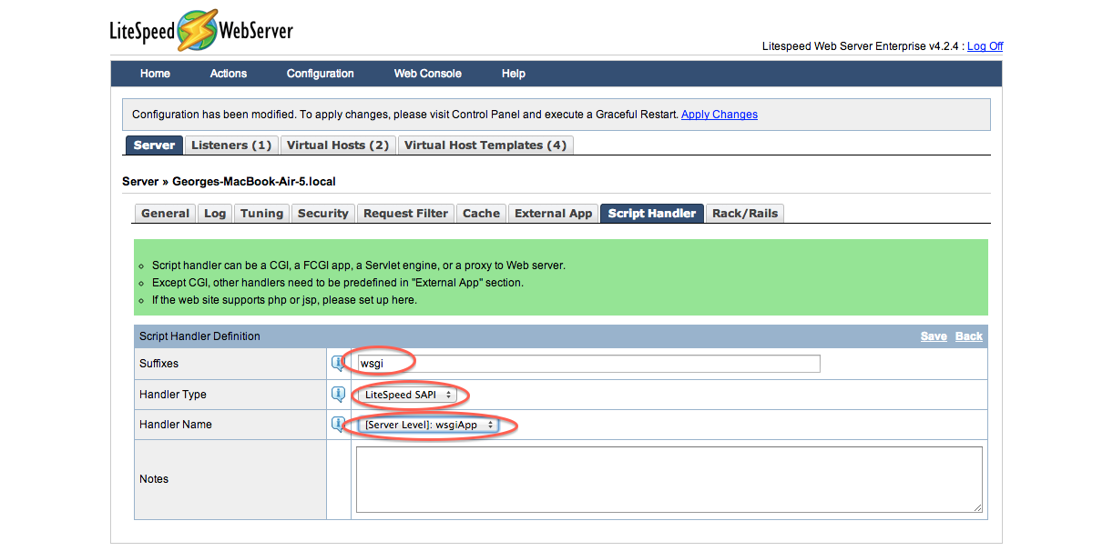Image resolution: width=1113 pixels, height=551 pixels.
Task: Open the Handler Type dropdown
Action: click(x=409, y=395)
